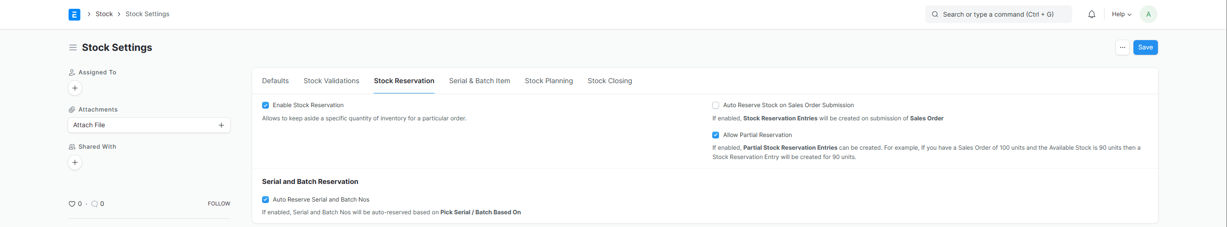Toggle the sidebar hamburger menu icon
This screenshot has width=1227, height=227.
coord(73,47)
